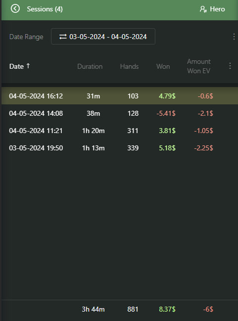Image resolution: width=238 pixels, height=321 pixels.
Task: Click the back arrow icon beside Sessions
Action: tap(15, 9)
